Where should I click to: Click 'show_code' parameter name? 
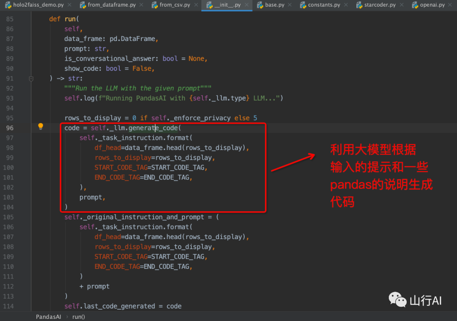coord(81,69)
